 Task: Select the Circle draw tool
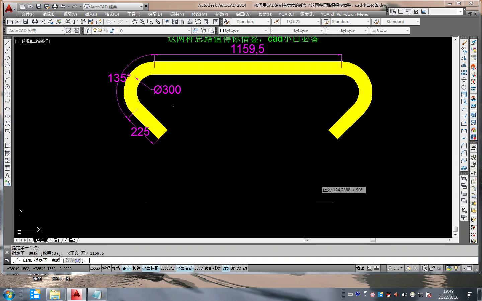tap(7, 87)
